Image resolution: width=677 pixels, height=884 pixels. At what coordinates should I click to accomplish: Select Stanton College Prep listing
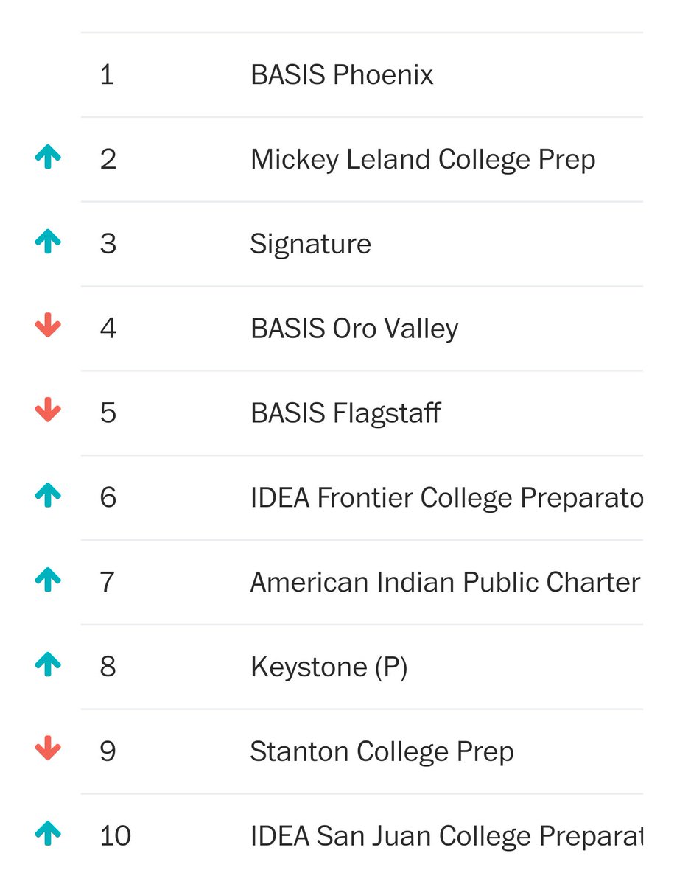pyautogui.click(x=382, y=752)
